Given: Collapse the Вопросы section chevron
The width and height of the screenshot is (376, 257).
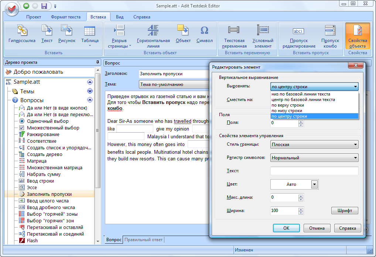Looking at the screenshot, I should tap(90, 100).
